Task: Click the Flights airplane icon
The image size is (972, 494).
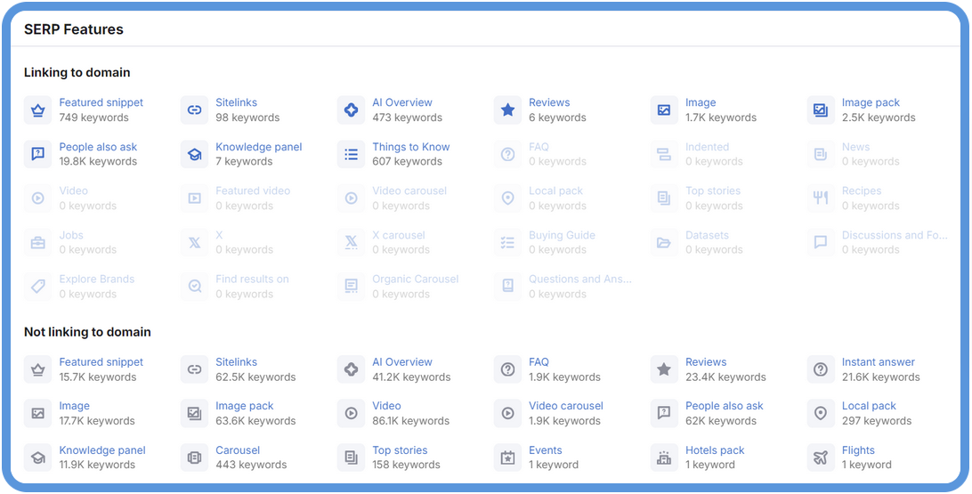Action: pos(821,458)
